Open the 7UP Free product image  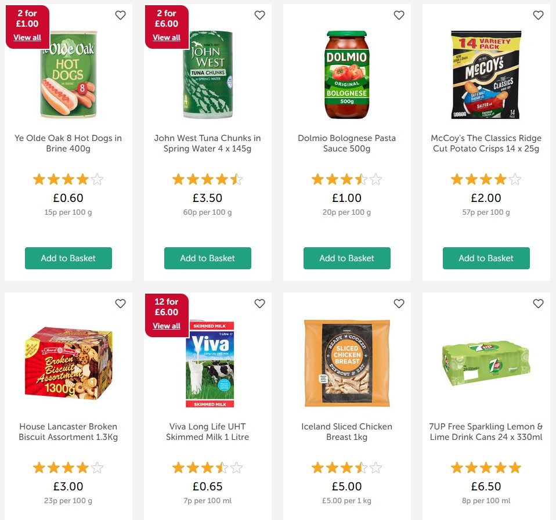coord(486,362)
